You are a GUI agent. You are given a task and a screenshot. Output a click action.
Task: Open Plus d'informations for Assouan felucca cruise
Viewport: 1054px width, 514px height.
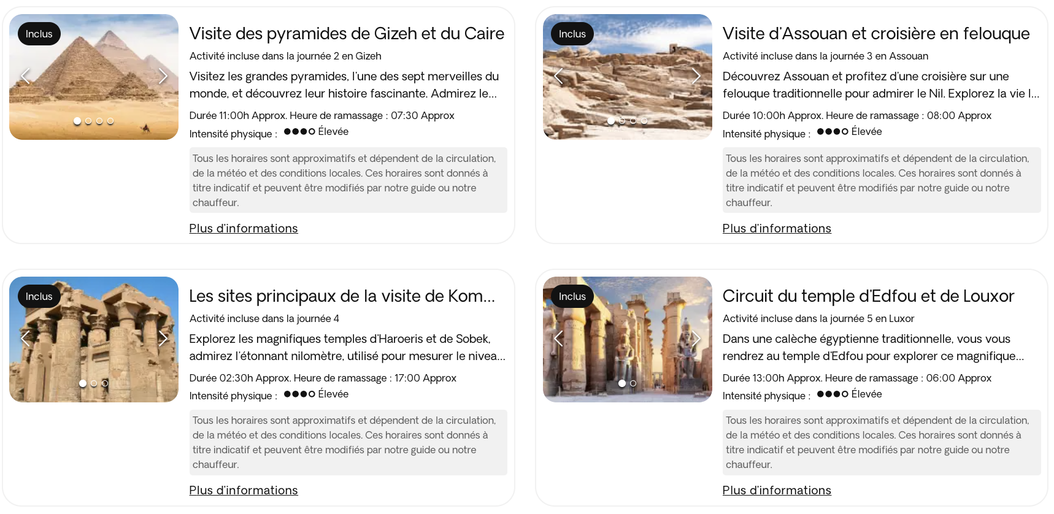click(x=777, y=228)
